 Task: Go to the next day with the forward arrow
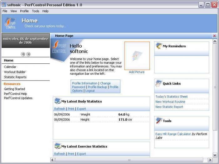pyautogui.click(x=28, y=54)
